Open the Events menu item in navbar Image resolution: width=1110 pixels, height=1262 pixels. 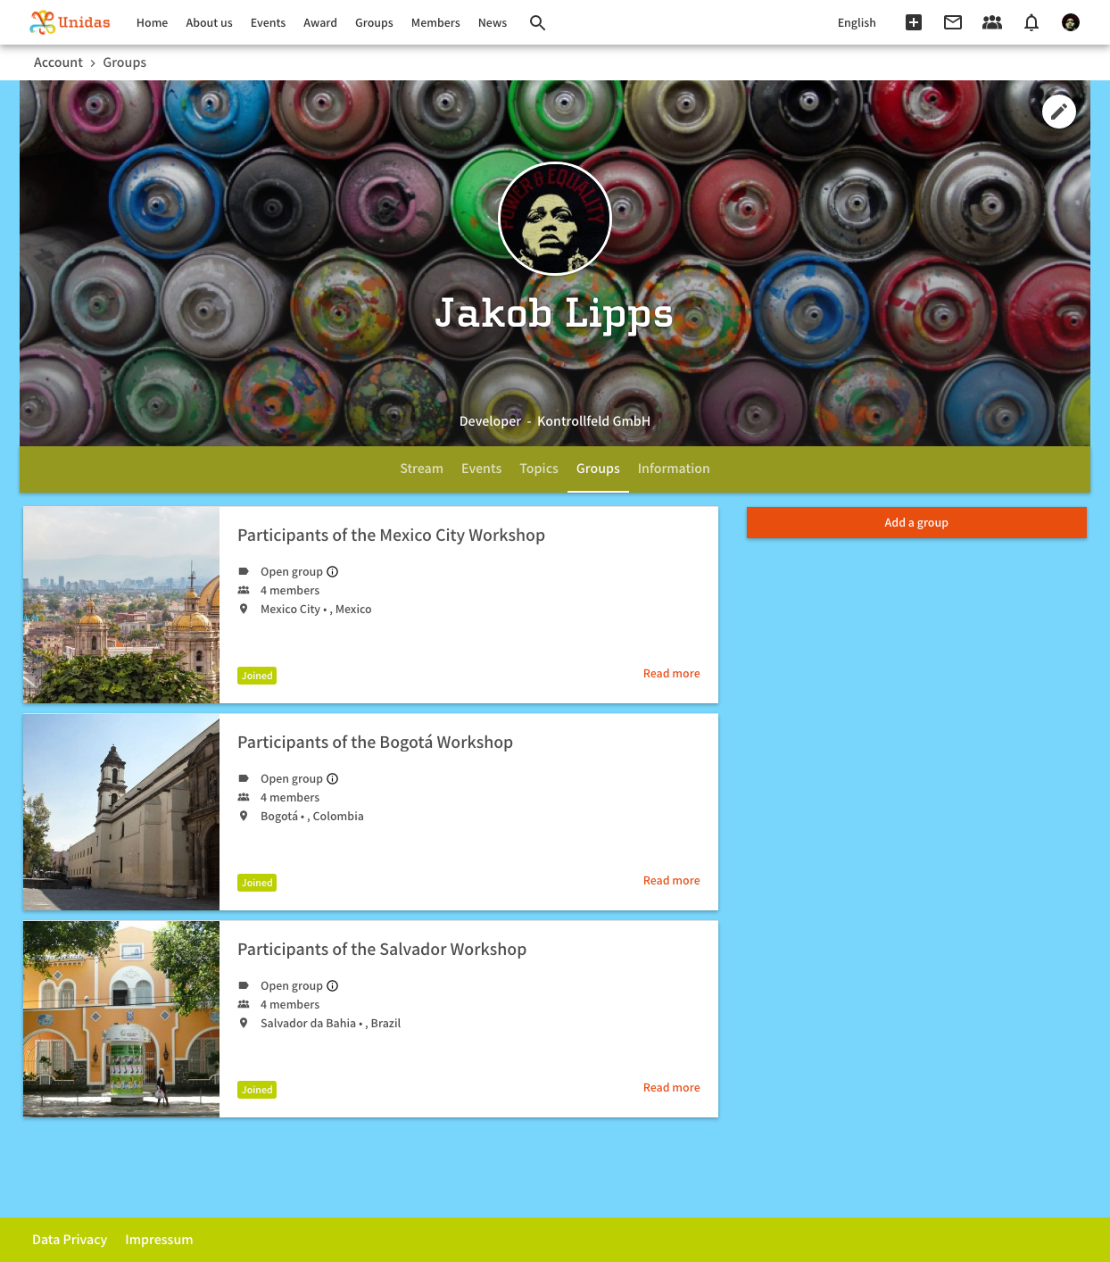268,23
